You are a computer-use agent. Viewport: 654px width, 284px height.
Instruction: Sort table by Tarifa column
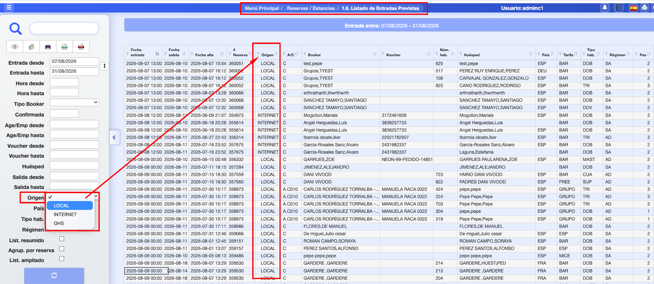(x=576, y=54)
